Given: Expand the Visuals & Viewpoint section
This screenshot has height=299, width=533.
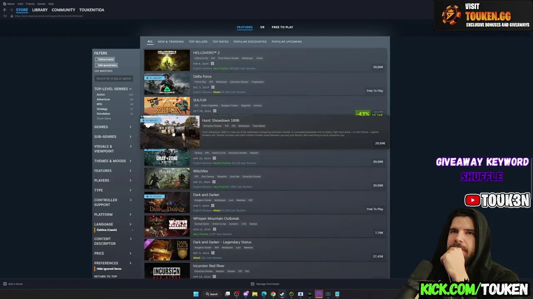Looking at the screenshot, I should coord(113,149).
